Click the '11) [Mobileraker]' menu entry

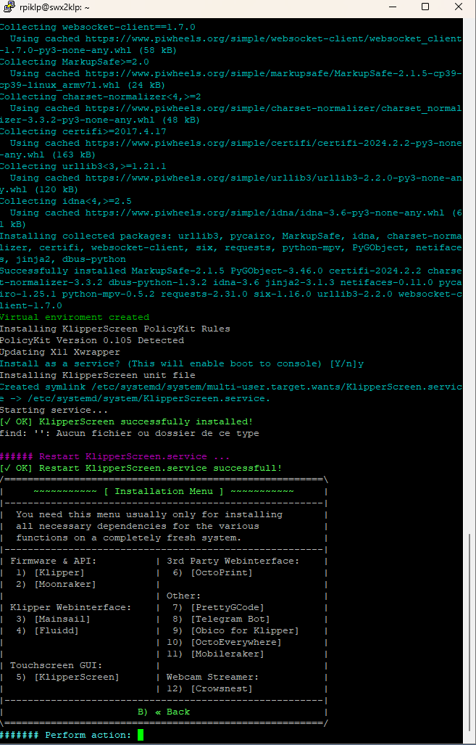point(215,654)
